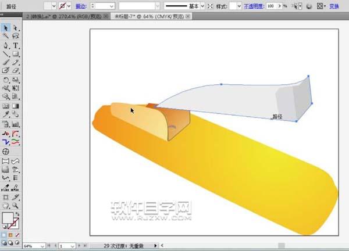Expand the opacity 100 percent dropdown
The height and width of the screenshot is (251, 349).
(x=279, y=6)
